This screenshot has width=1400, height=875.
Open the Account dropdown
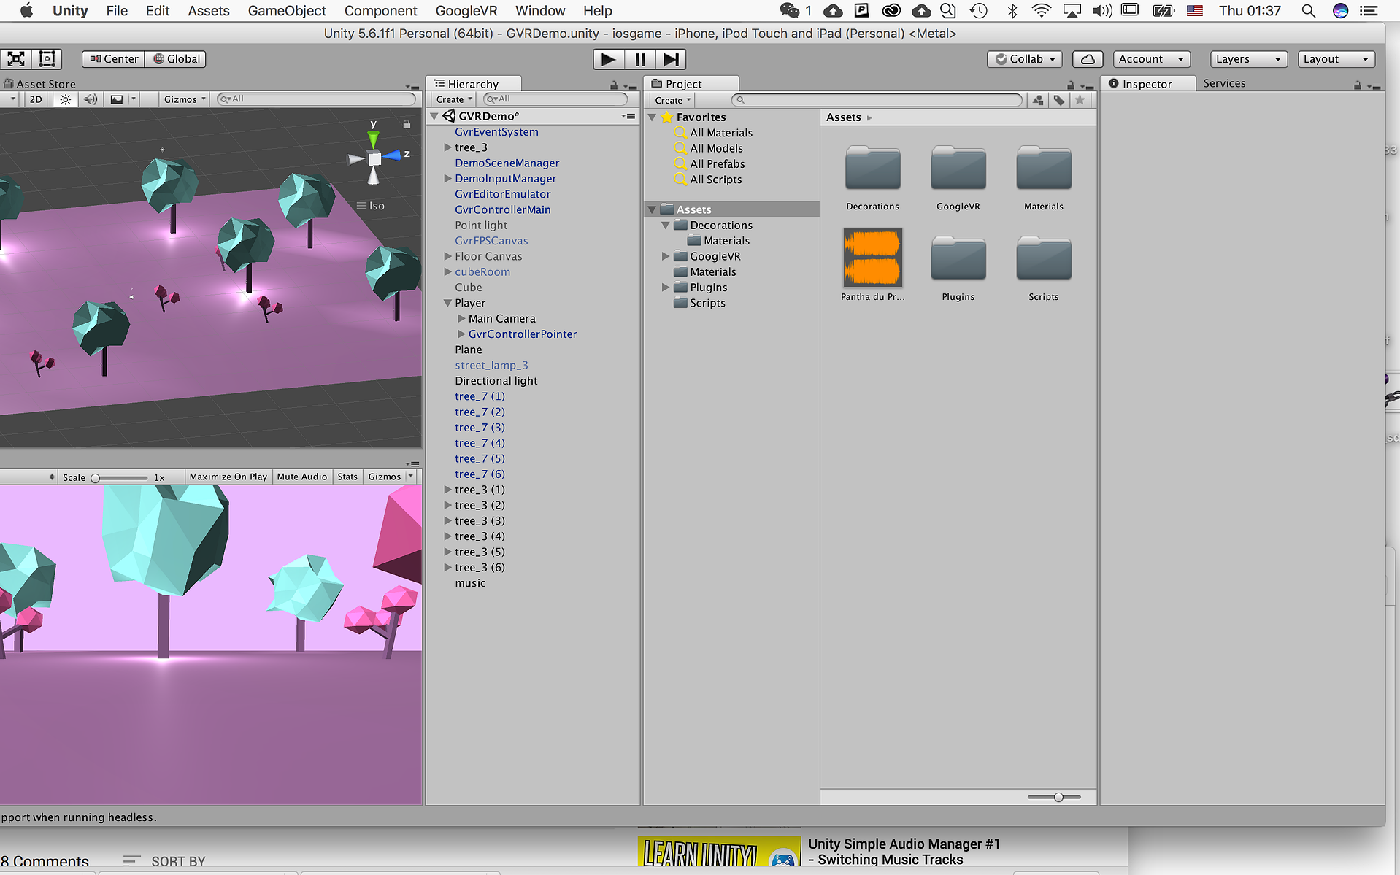(1151, 59)
